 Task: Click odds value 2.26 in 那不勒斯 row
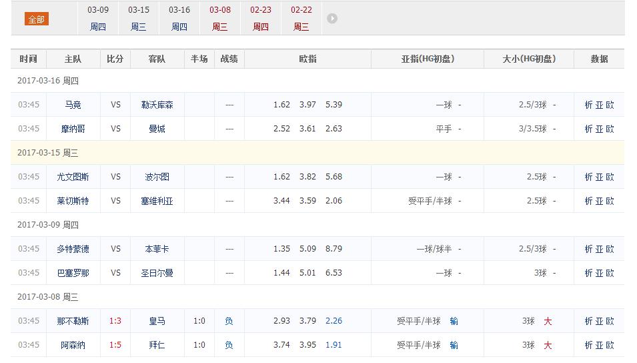coord(334,321)
